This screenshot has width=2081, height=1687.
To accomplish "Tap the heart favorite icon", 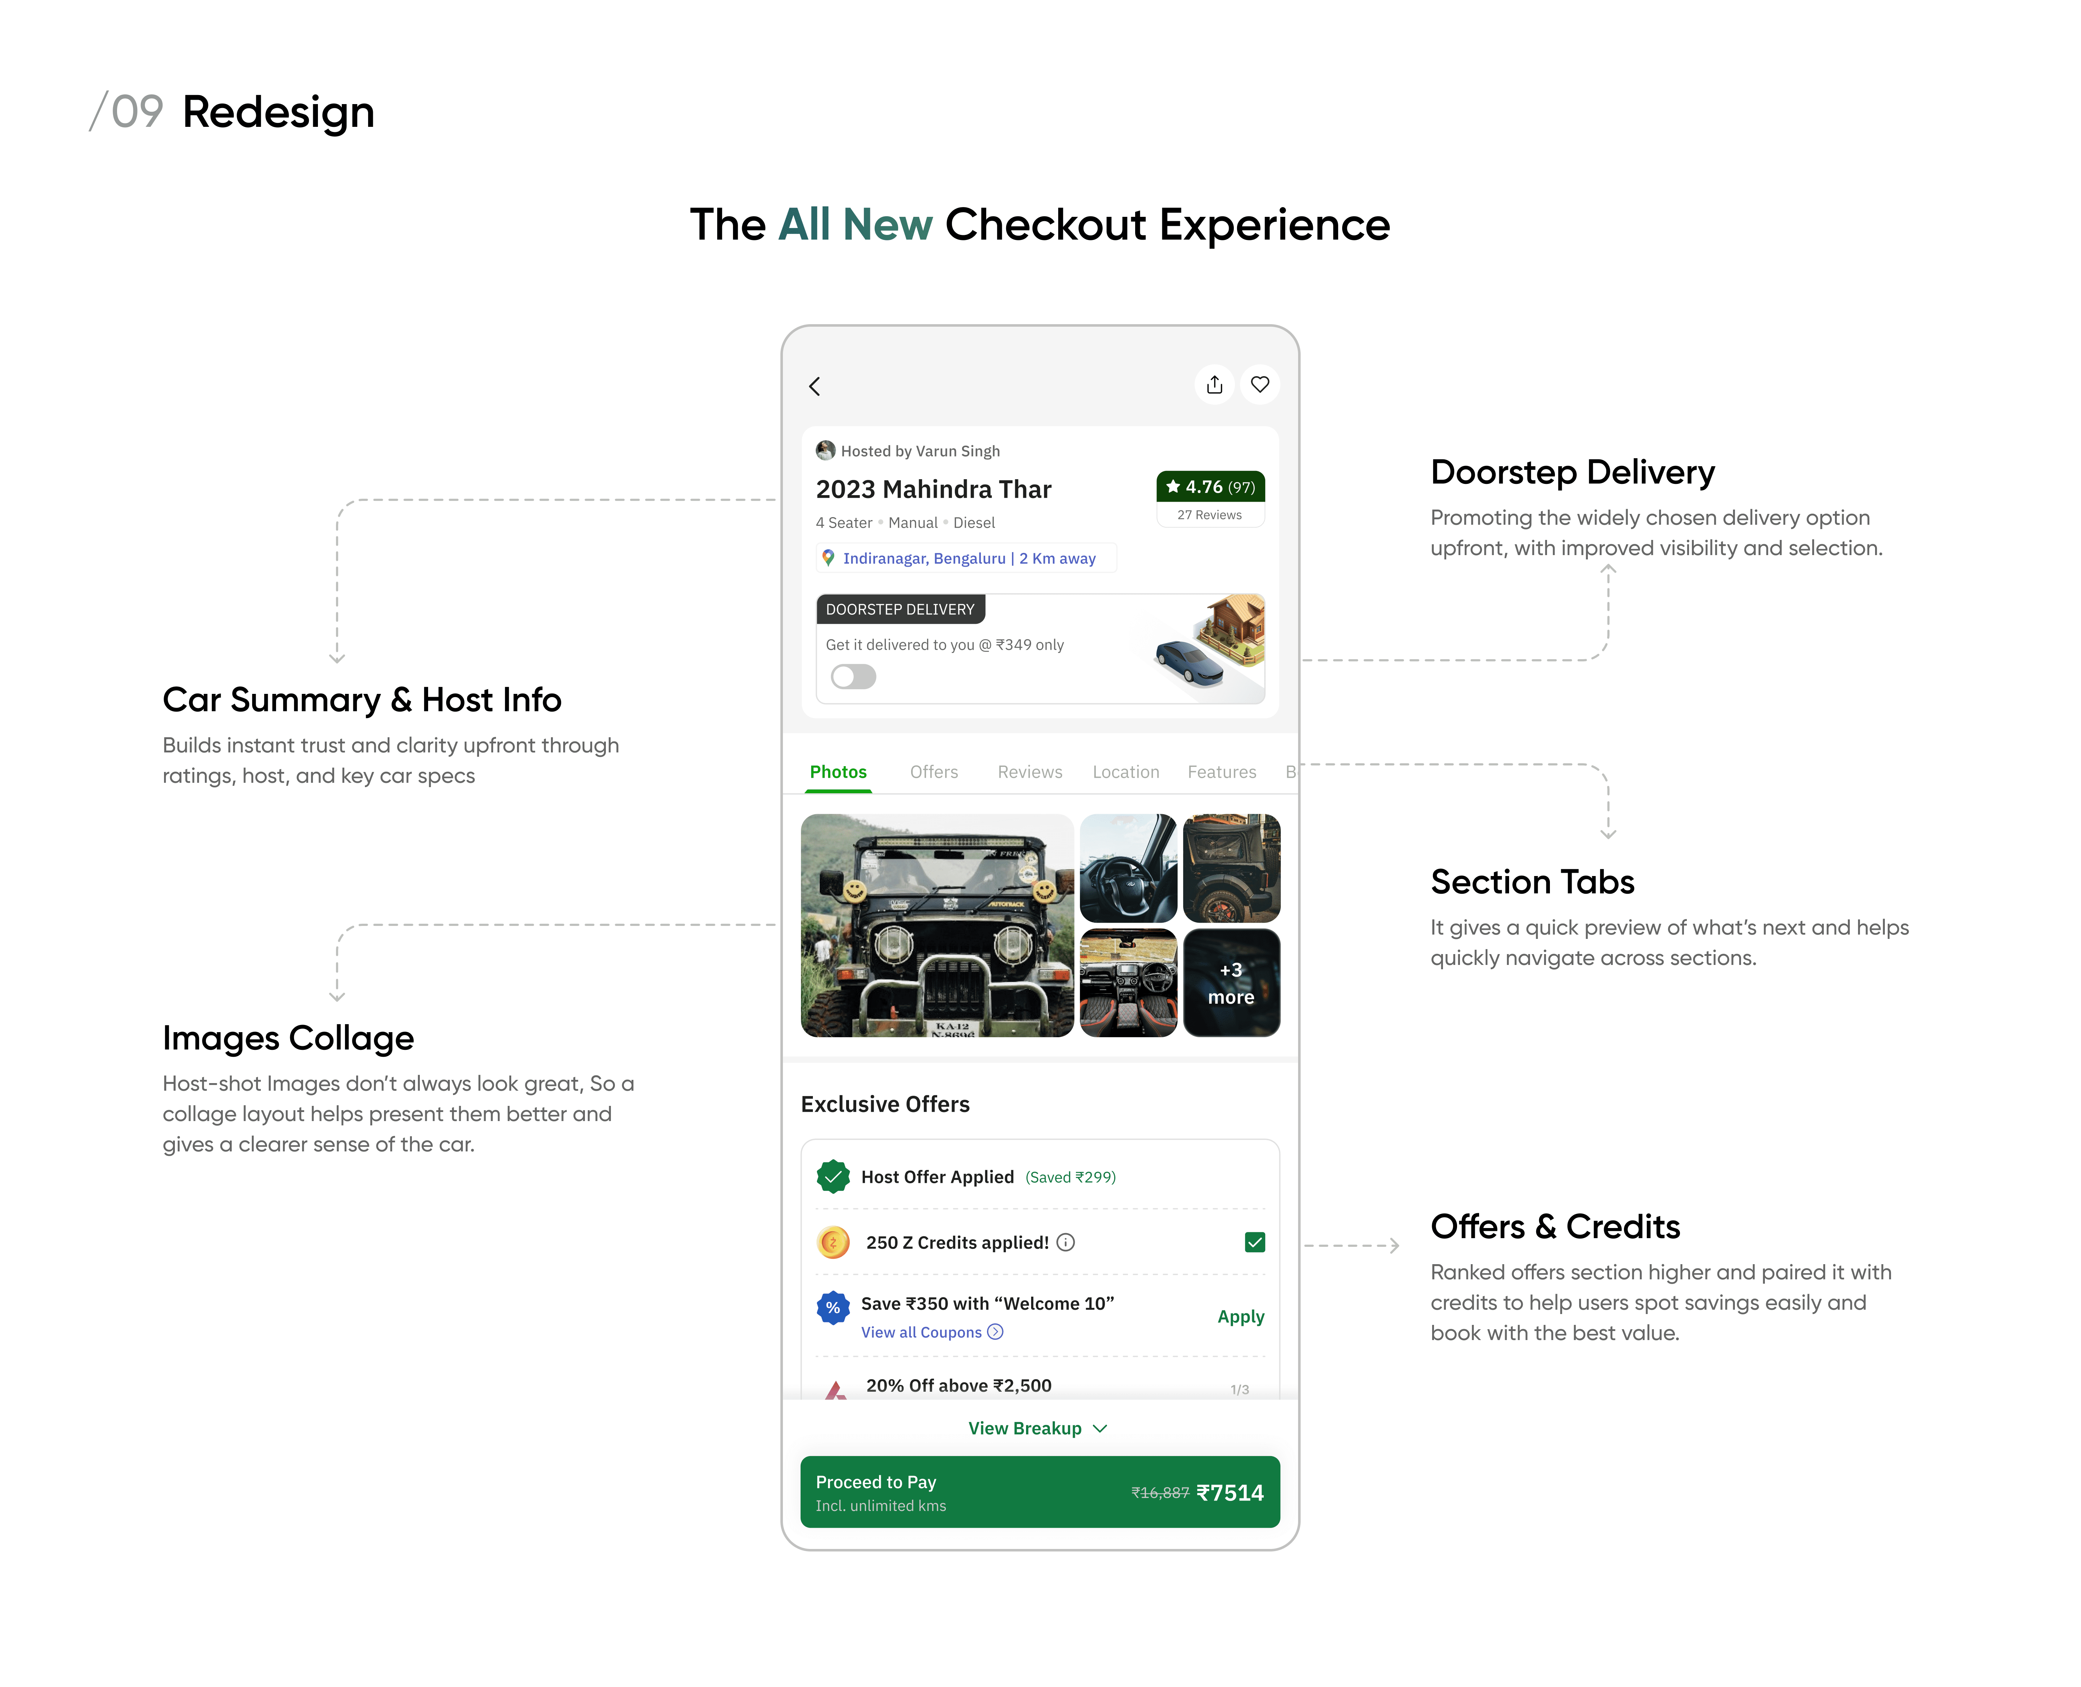I will coord(1260,385).
